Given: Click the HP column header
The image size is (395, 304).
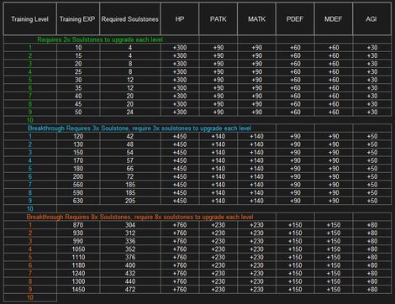Looking at the screenshot, I should pos(180,19).
